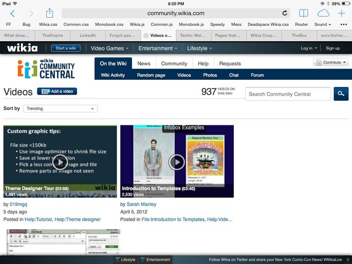Open the Deadspace Wikia.css bookmark
352x264 pixels.
tap(268, 24)
